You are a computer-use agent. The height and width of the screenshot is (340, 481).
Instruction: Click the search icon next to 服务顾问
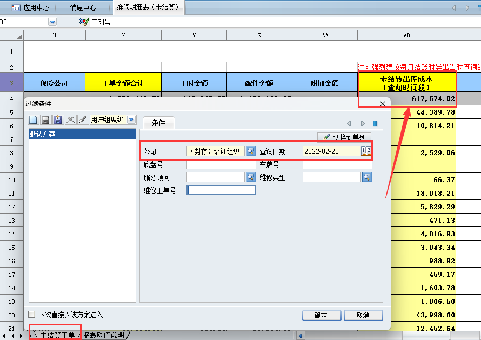(x=251, y=177)
